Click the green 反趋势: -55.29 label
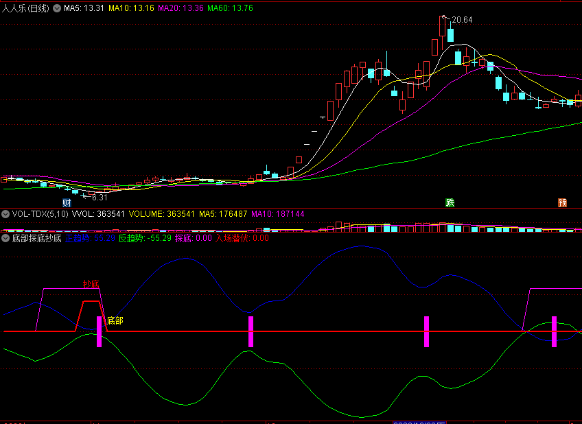Image resolution: width=582 pixels, height=424 pixels. pos(145,238)
